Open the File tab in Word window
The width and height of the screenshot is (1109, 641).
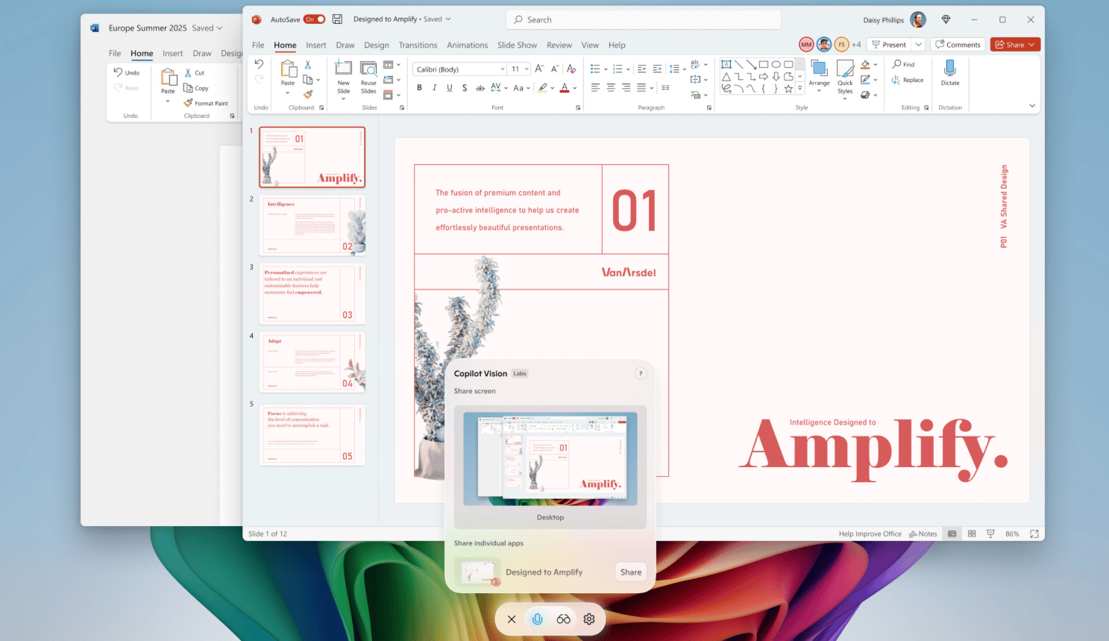[x=115, y=53]
